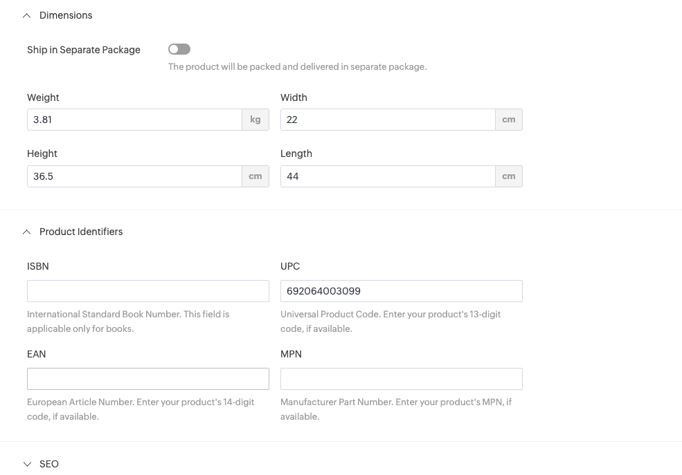The height and width of the screenshot is (475, 682).
Task: Collapse the Dimensions section chevron arrow
Action: pyautogui.click(x=27, y=15)
